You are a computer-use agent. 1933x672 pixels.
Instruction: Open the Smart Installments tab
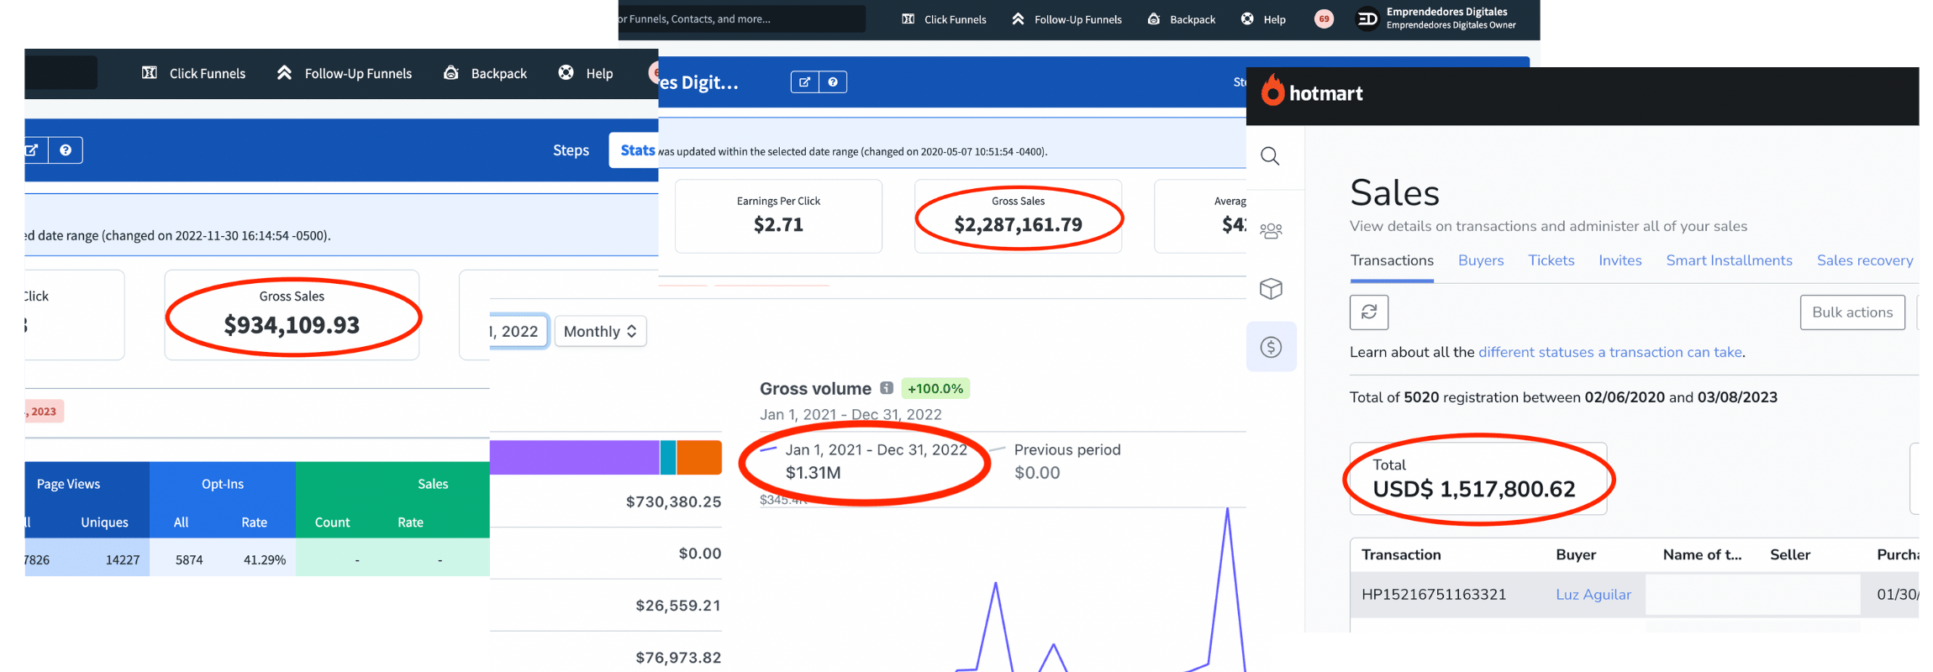coord(1729,260)
